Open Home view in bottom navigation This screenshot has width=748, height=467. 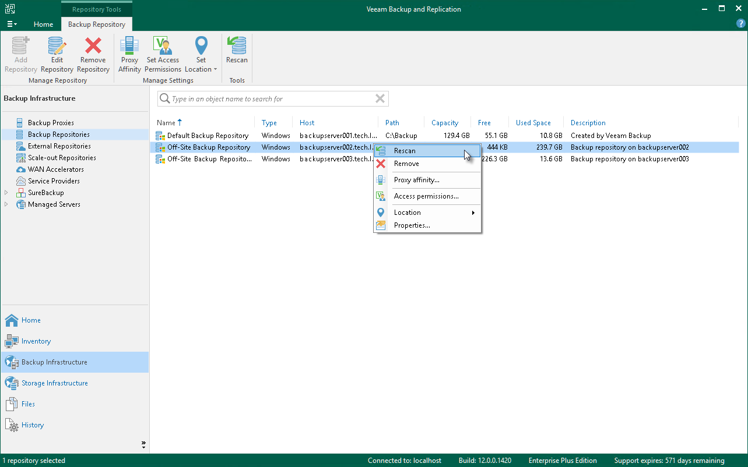[75, 320]
